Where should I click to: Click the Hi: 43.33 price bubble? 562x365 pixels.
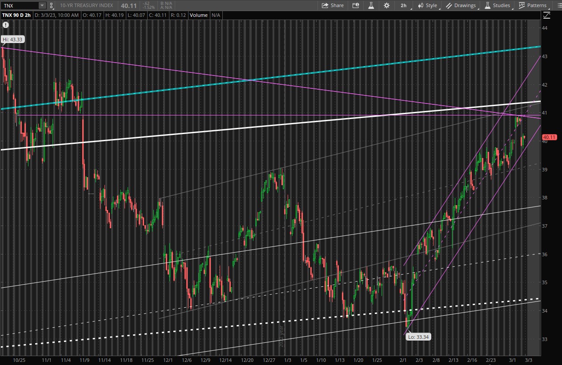(x=12, y=40)
